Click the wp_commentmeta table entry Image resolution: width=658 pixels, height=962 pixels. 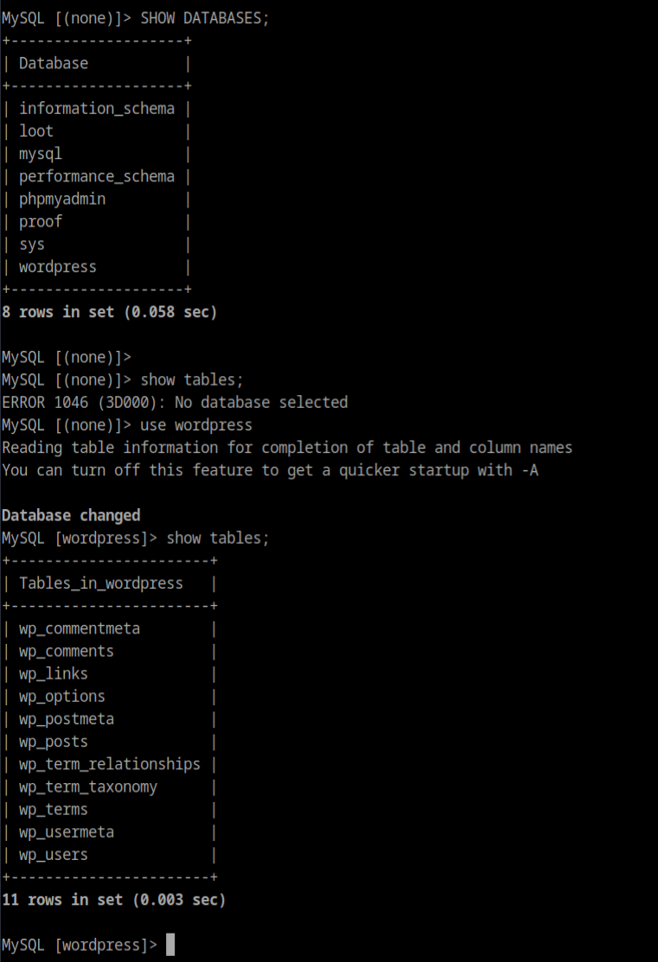coord(80,628)
